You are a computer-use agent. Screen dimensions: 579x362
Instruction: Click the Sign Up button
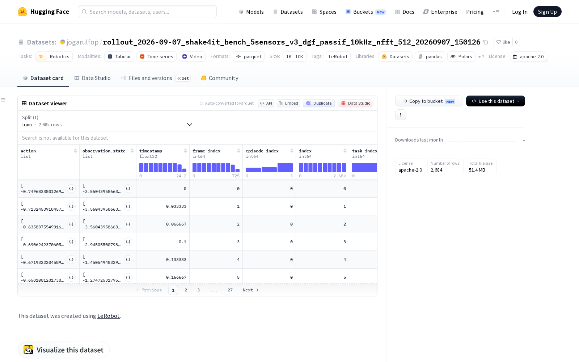point(547,12)
